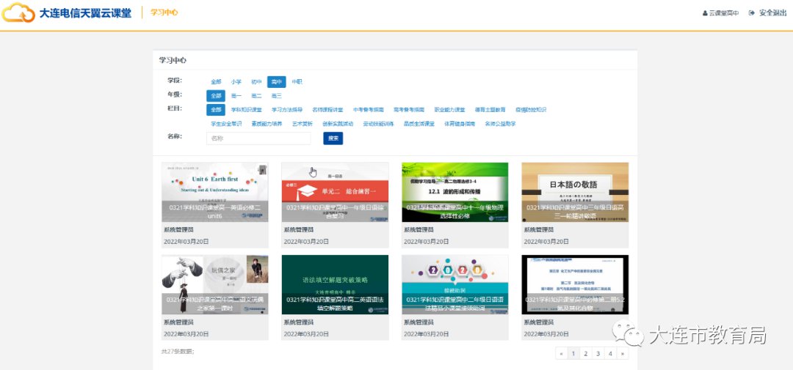
Task: Filter by 名师课程讲堂 category
Action: tap(327, 110)
